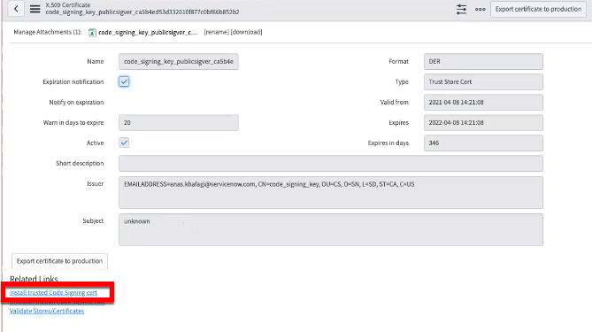Open the personalize form settings icon
The image size is (592, 332).
pos(461,9)
